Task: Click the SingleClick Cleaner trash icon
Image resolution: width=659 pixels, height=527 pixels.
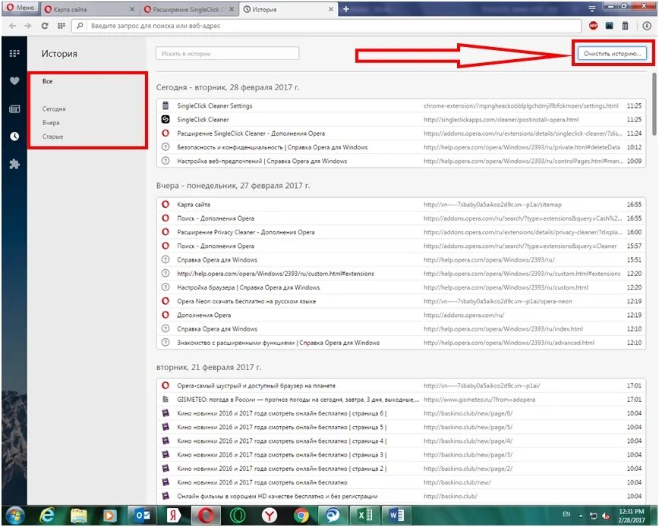Action: coord(626,26)
